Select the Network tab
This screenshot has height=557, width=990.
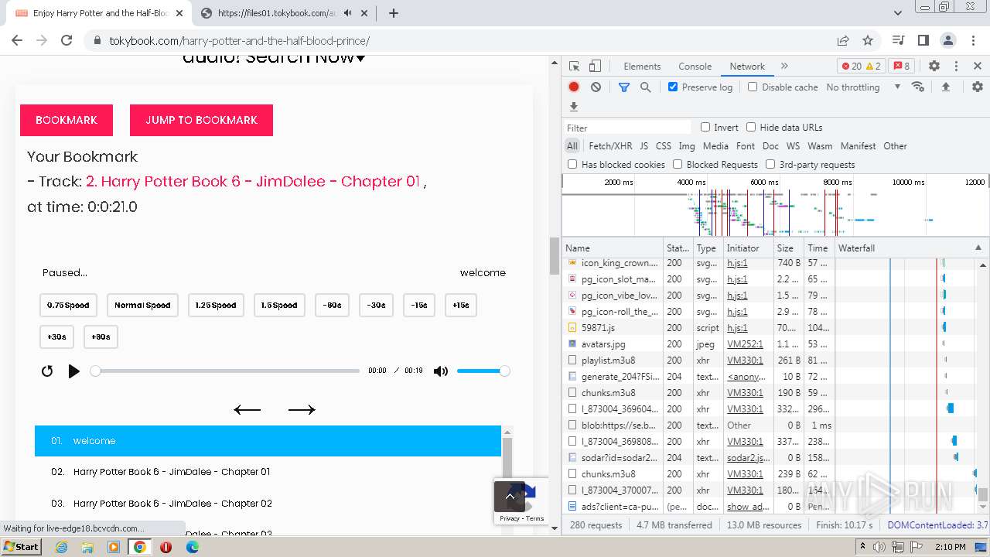tap(747, 67)
